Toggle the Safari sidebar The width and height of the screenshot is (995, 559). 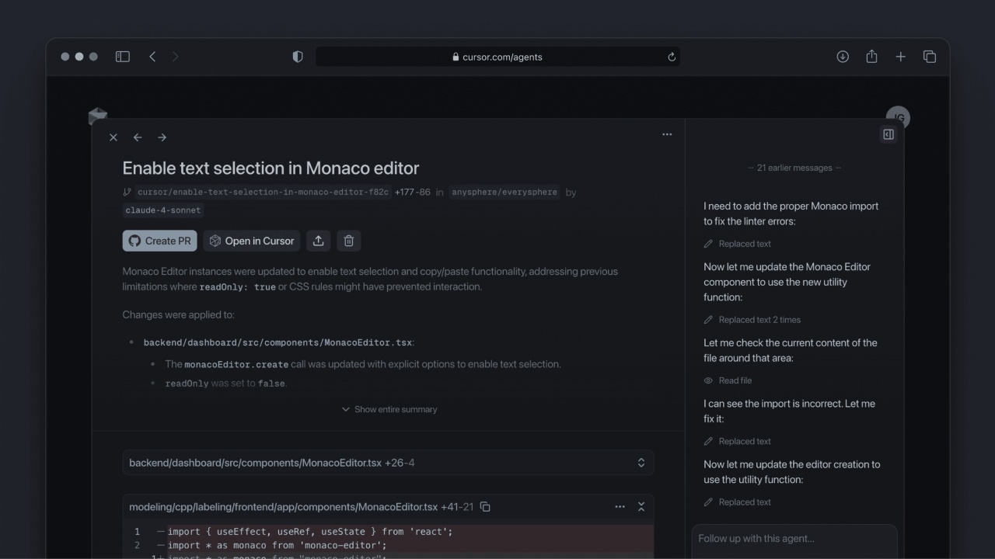coord(123,57)
